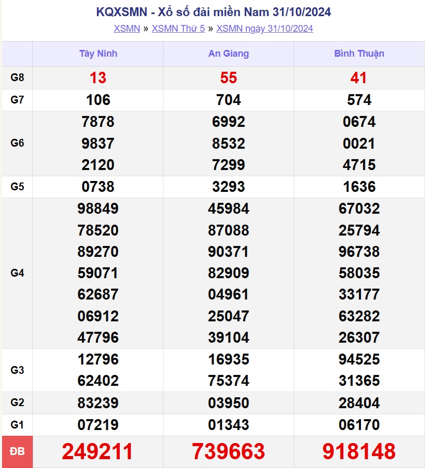Click the red G8 number 41
Viewport: 425px width, 468px height.
point(359,78)
